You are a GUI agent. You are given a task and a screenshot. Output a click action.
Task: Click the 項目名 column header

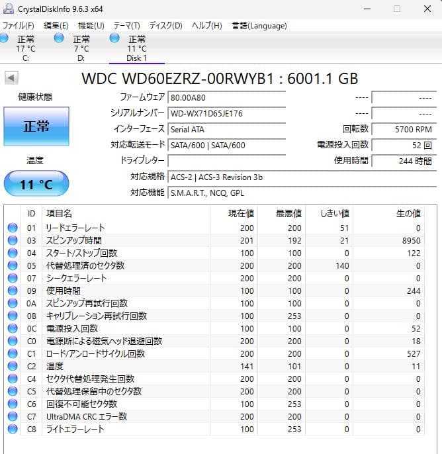(126, 214)
